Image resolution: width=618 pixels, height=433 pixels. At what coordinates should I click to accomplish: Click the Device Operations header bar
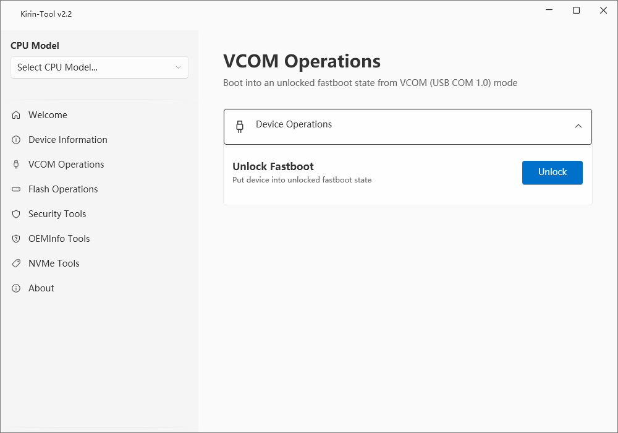pyautogui.click(x=408, y=126)
